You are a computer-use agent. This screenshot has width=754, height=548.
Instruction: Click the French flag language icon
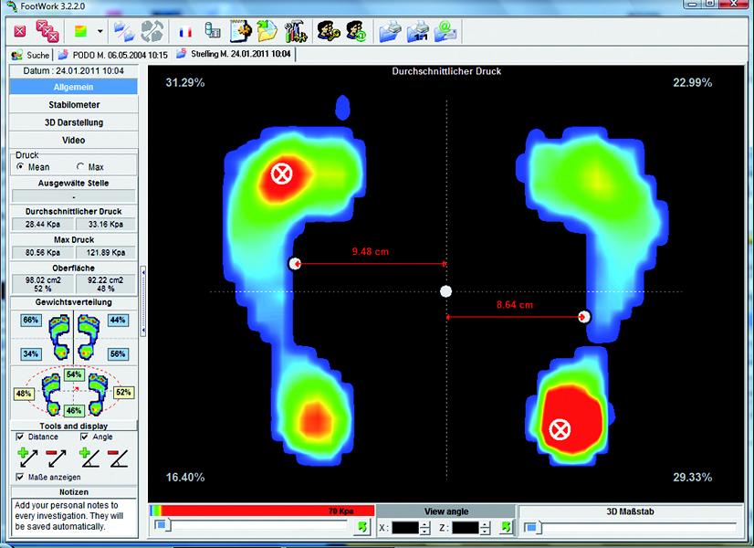tap(185, 32)
